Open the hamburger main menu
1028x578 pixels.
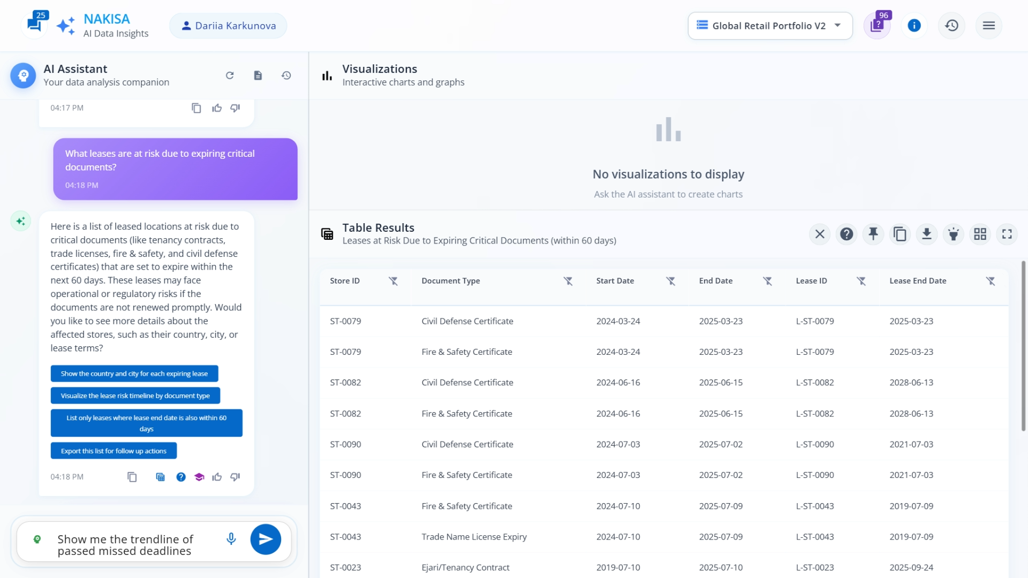(x=989, y=26)
